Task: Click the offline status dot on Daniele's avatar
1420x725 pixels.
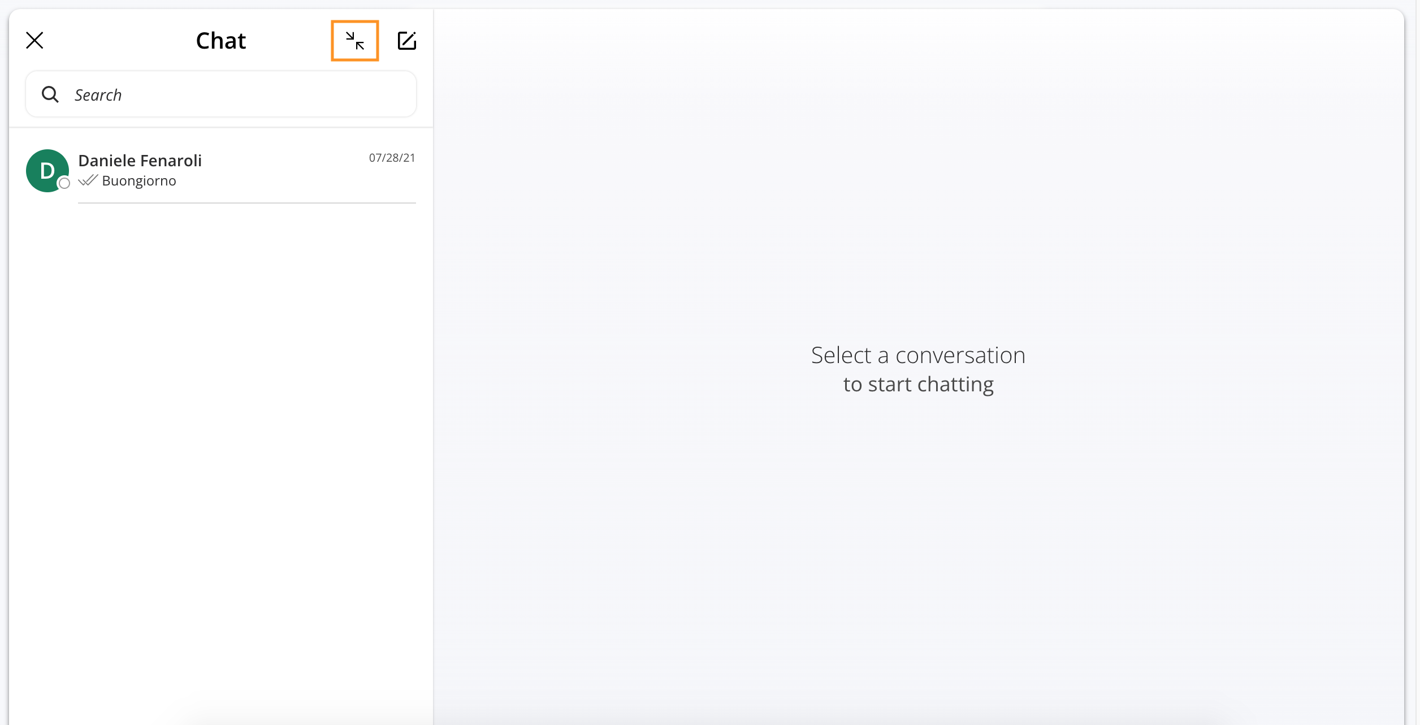Action: click(x=64, y=183)
